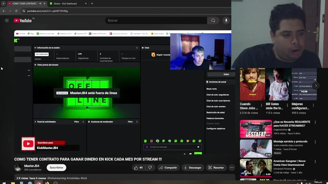Open Montaje servicio y protocolo thumbnail
The width and height of the screenshot is (328, 184).
(x=256, y=148)
